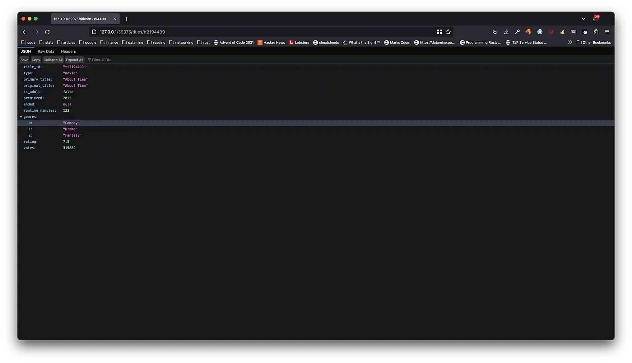Viewport: 632px width, 363px height.
Task: Bookmark this page with the star icon
Action: point(448,32)
